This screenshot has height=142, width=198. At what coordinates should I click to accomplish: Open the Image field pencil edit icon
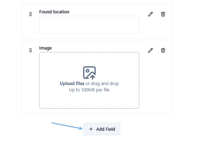150,50
